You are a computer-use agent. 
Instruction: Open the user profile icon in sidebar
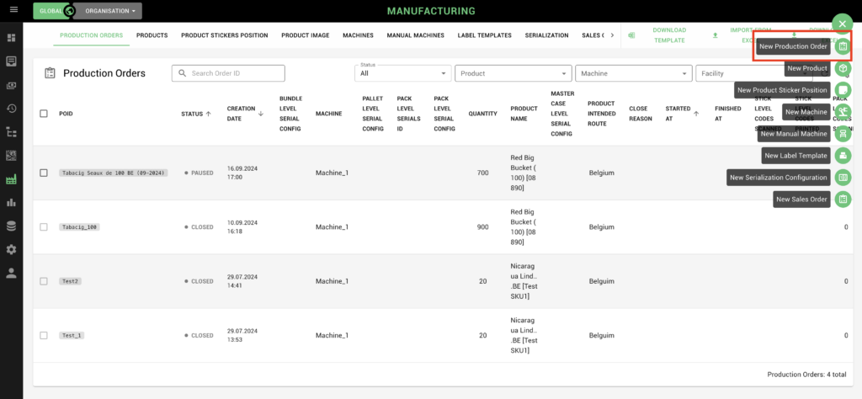(x=11, y=273)
